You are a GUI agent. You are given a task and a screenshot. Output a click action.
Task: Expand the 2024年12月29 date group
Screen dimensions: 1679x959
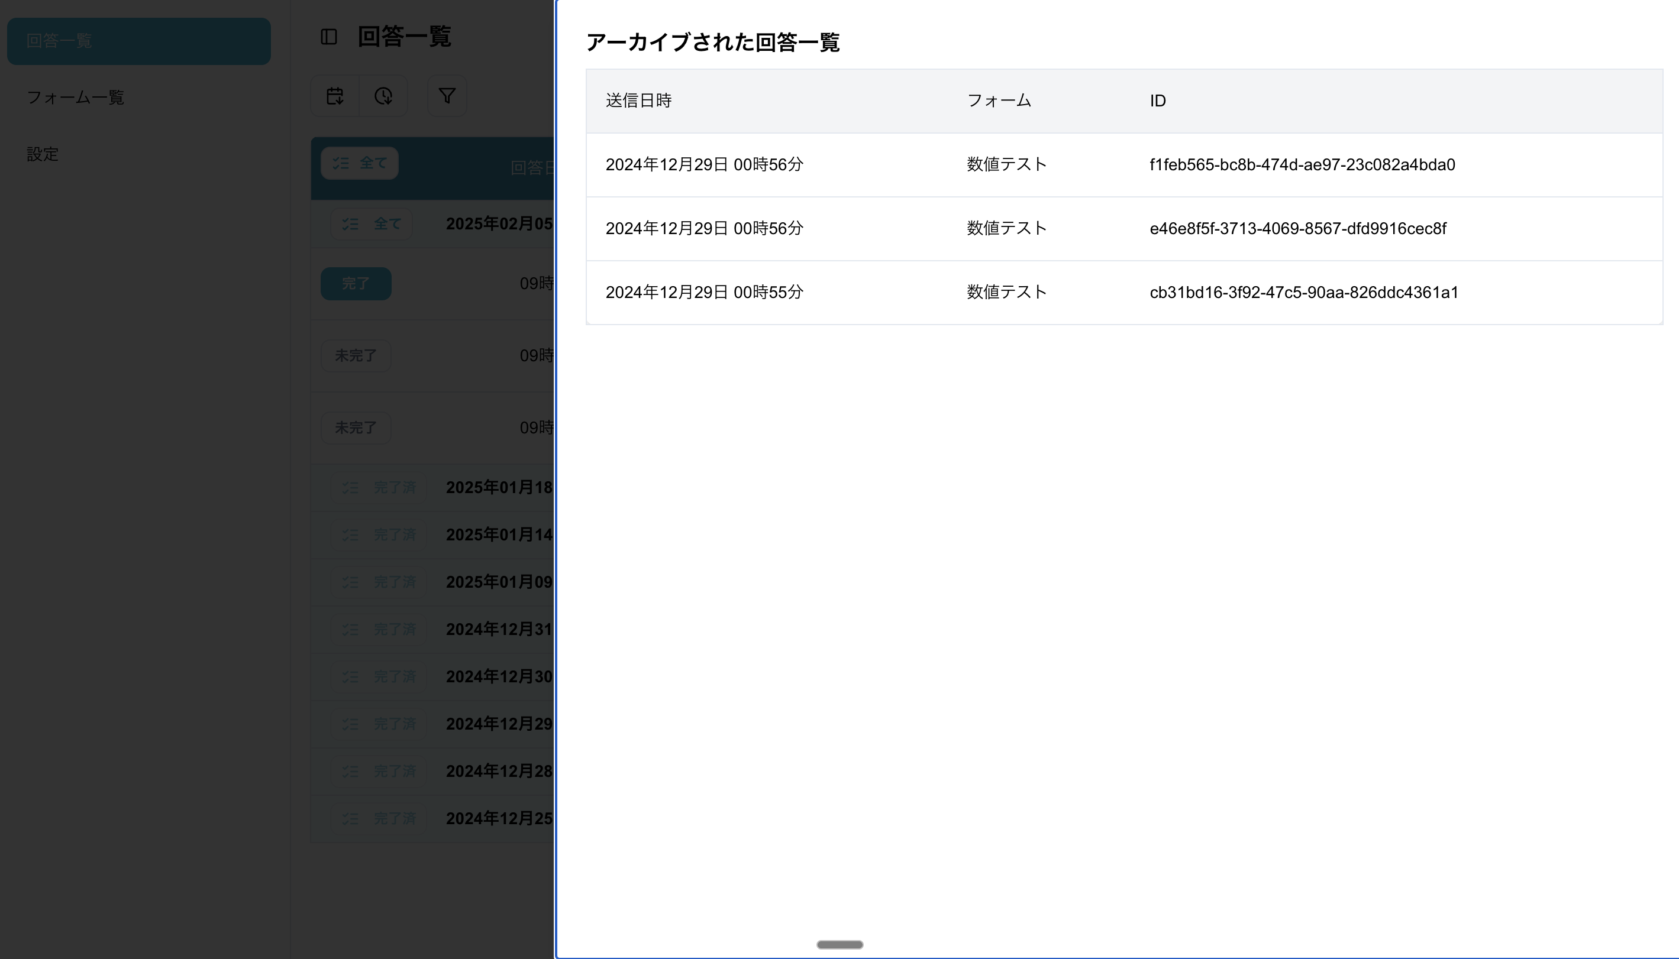tap(499, 724)
